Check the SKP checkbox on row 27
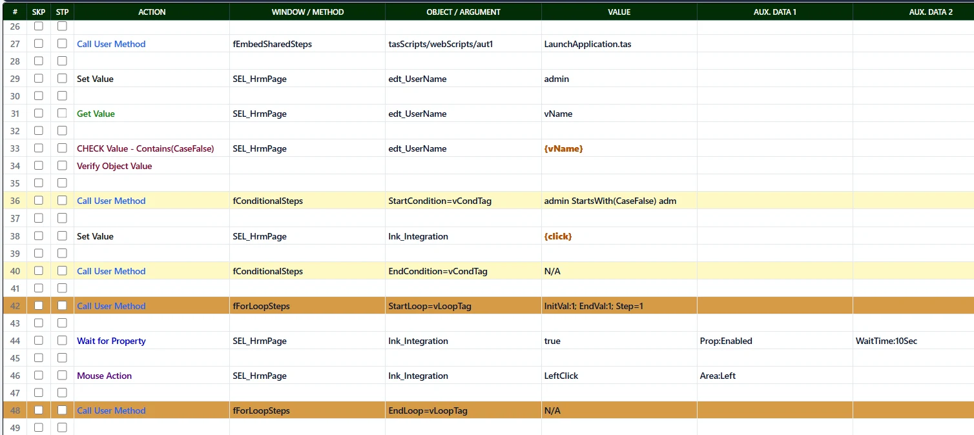This screenshot has height=435, width=974. coord(39,44)
